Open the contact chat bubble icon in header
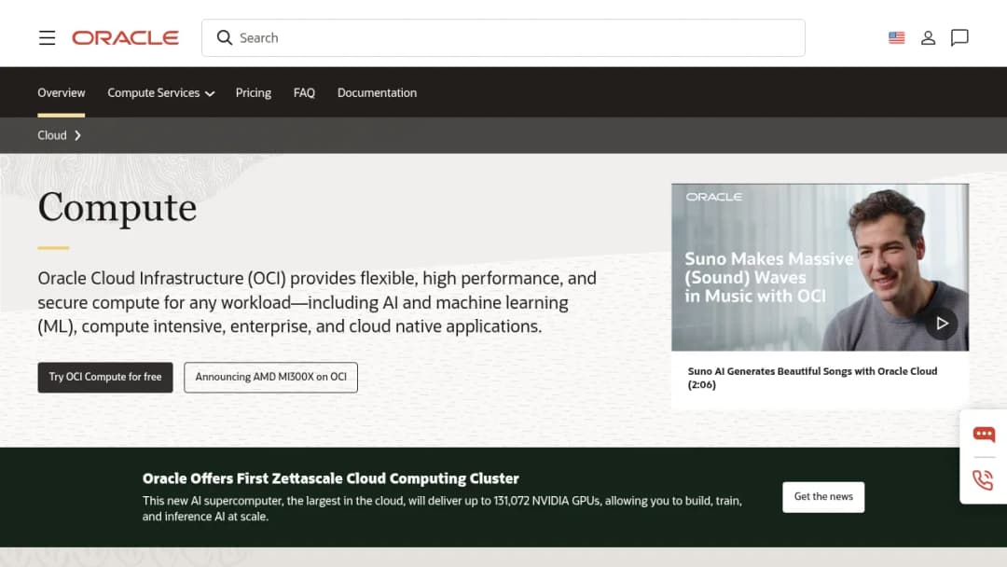The width and height of the screenshot is (1007, 567). pos(959,38)
